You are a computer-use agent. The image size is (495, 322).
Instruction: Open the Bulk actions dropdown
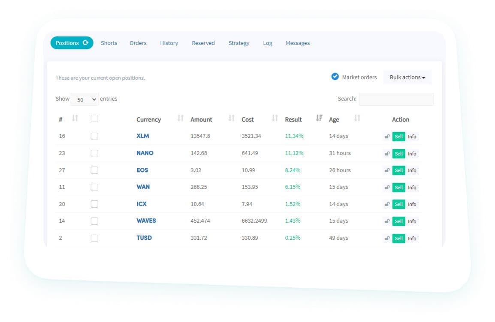point(407,77)
